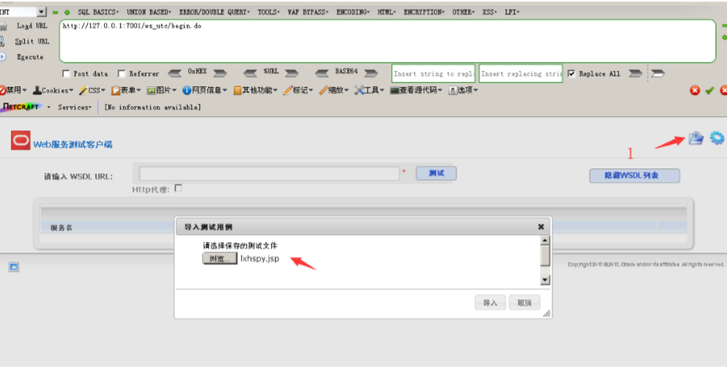Focus the WSDL URL input field
Image resolution: width=727 pixels, height=374 pixels.
tap(270, 173)
